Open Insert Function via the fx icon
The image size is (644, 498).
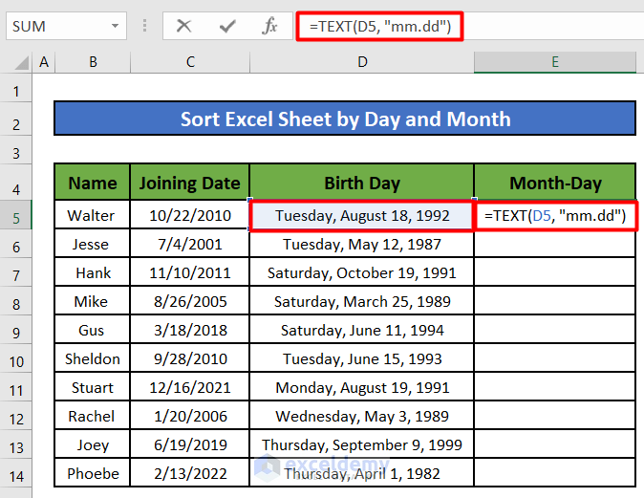click(x=270, y=27)
